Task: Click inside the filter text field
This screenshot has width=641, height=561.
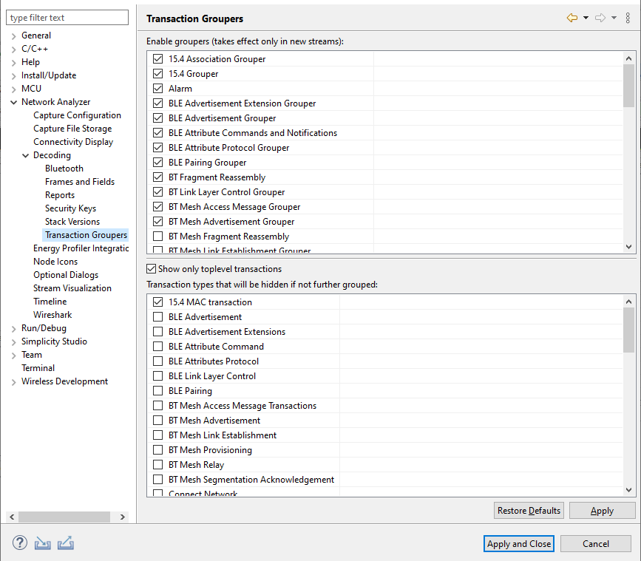Action: (67, 16)
